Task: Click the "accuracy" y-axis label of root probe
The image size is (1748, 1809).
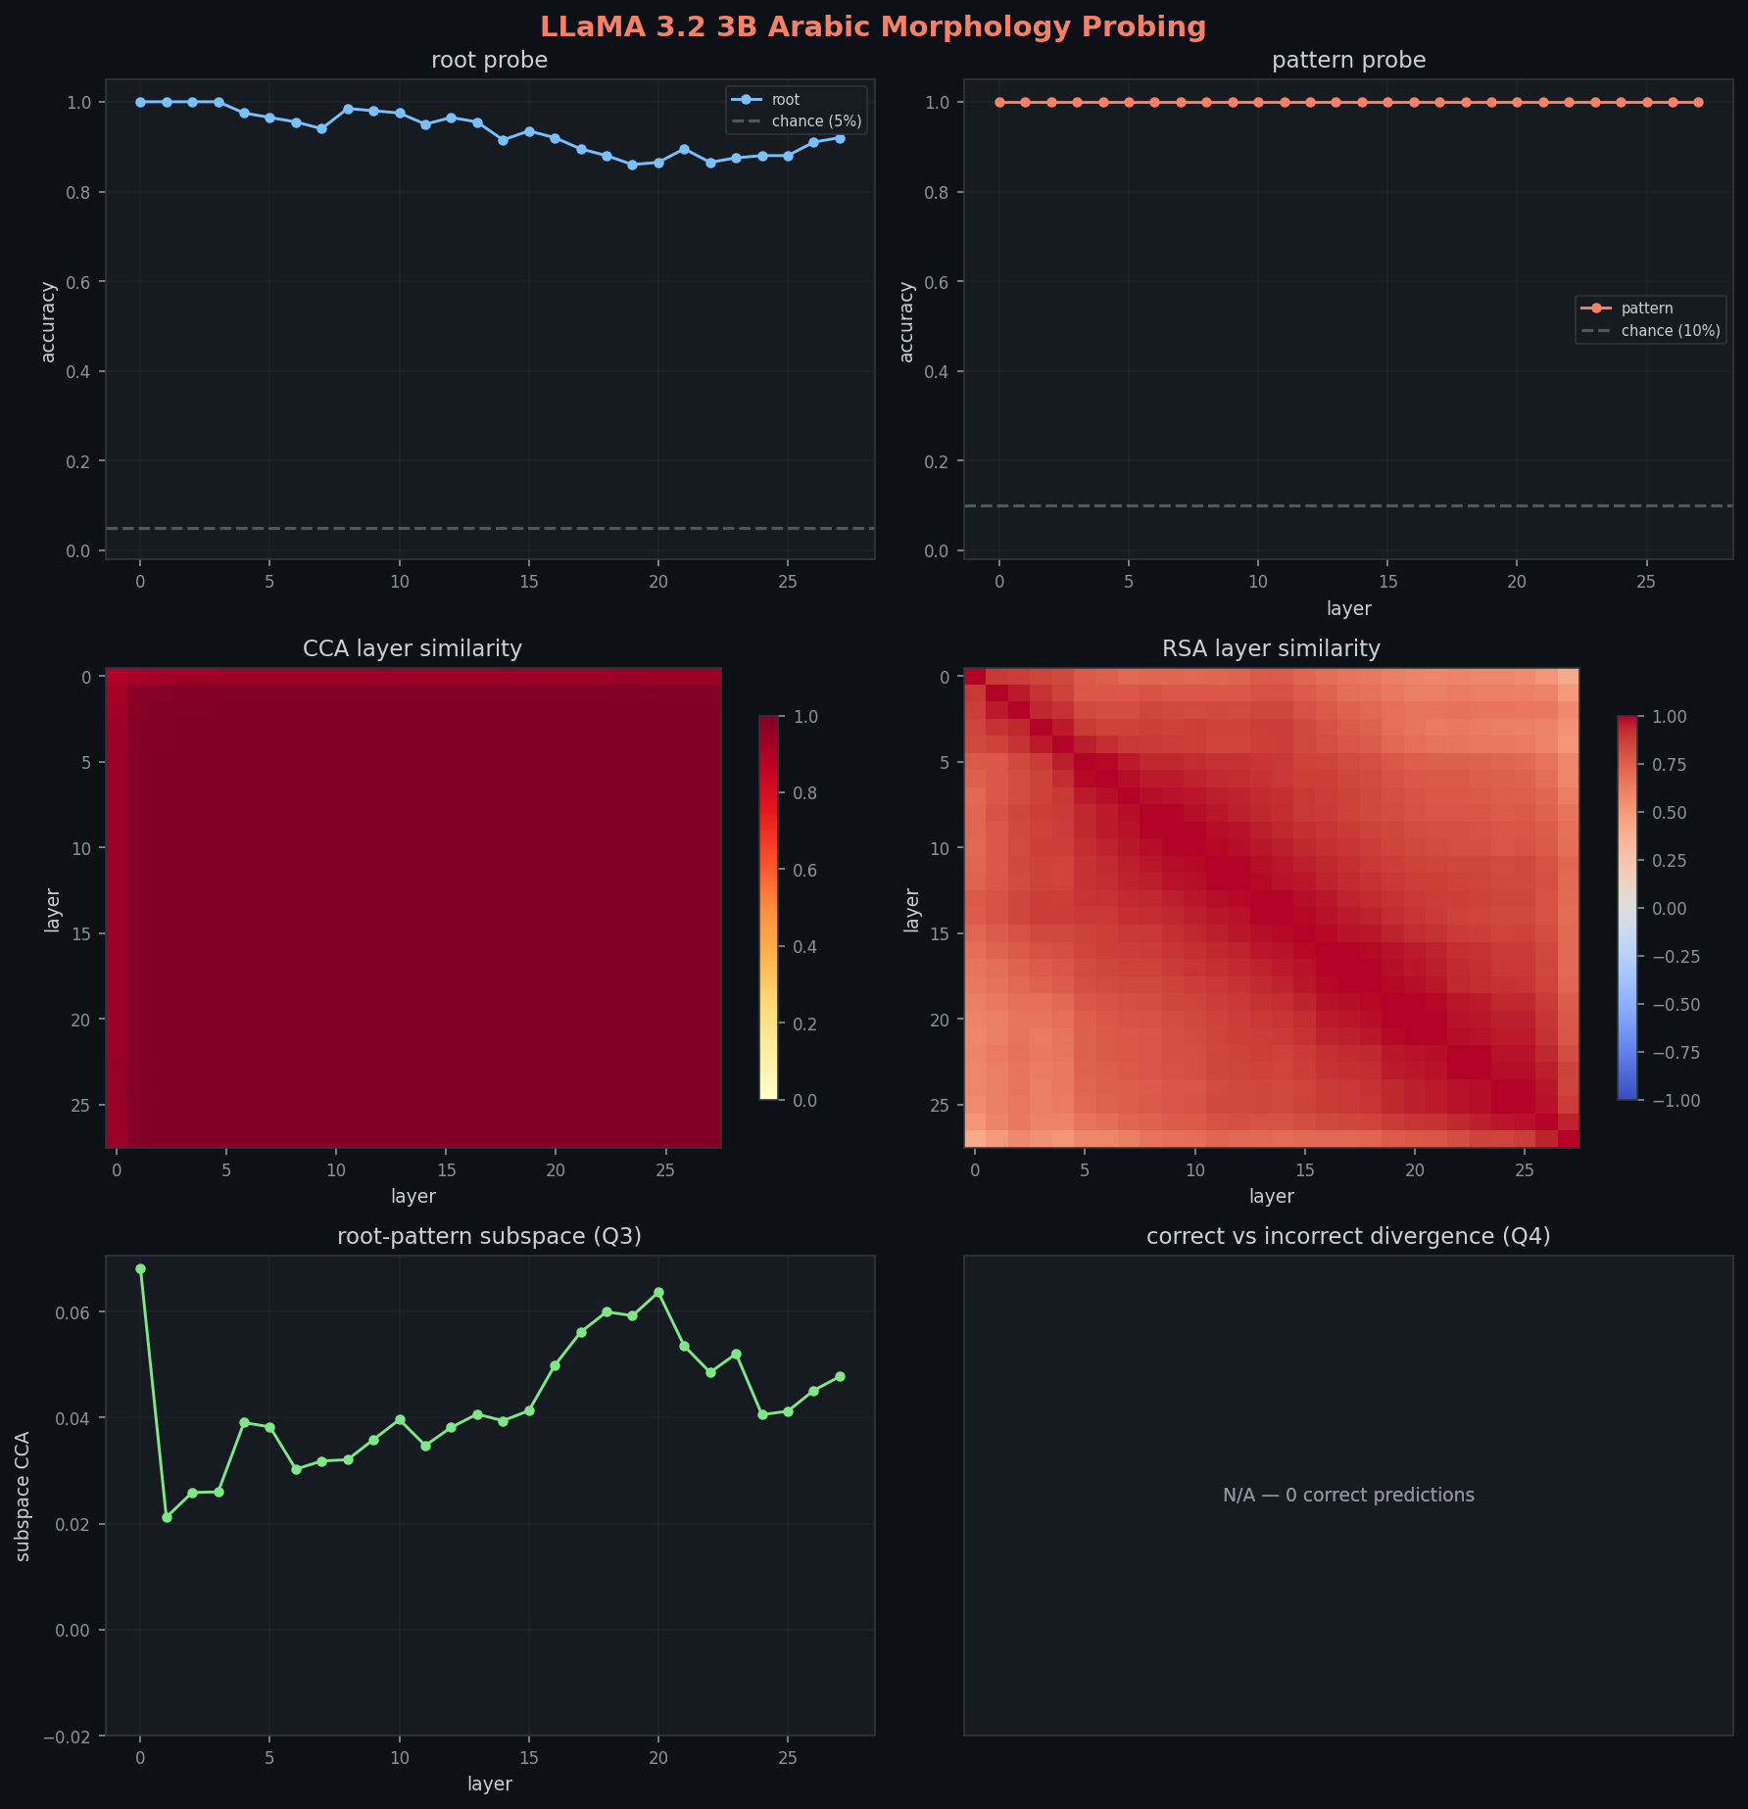Action: click(48, 322)
